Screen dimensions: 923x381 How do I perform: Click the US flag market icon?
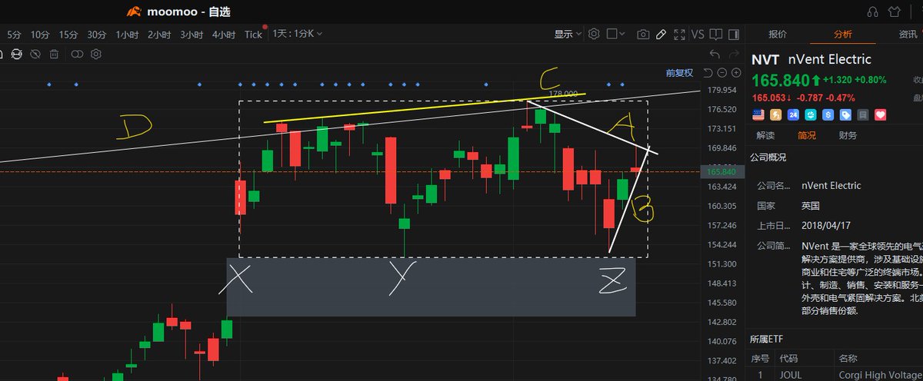758,114
